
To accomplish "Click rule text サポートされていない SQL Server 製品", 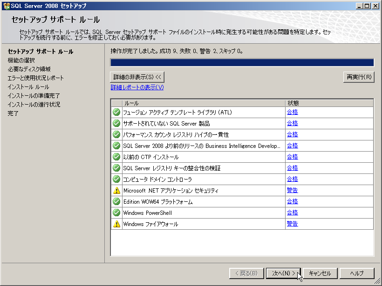I will (166, 124).
